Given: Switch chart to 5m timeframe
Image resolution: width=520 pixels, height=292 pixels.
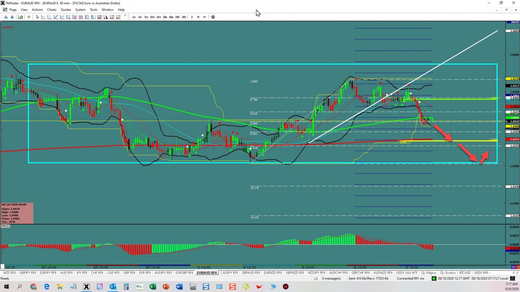Looking at the screenshot, I should click(146, 17).
